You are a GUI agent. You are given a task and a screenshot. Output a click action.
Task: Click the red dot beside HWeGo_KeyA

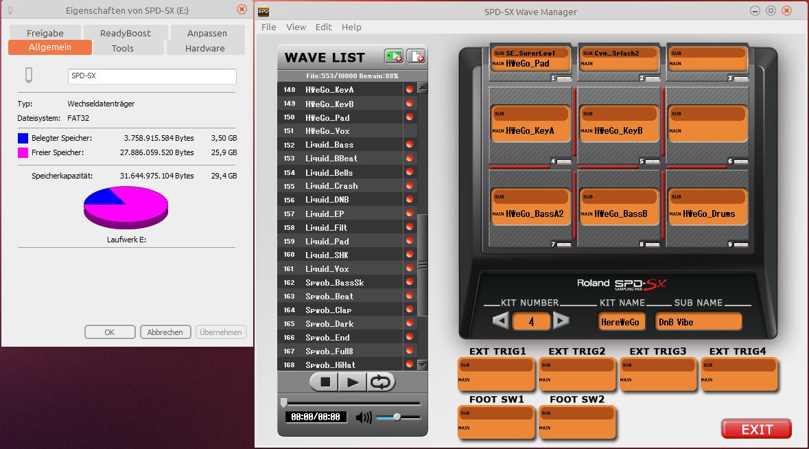click(410, 89)
